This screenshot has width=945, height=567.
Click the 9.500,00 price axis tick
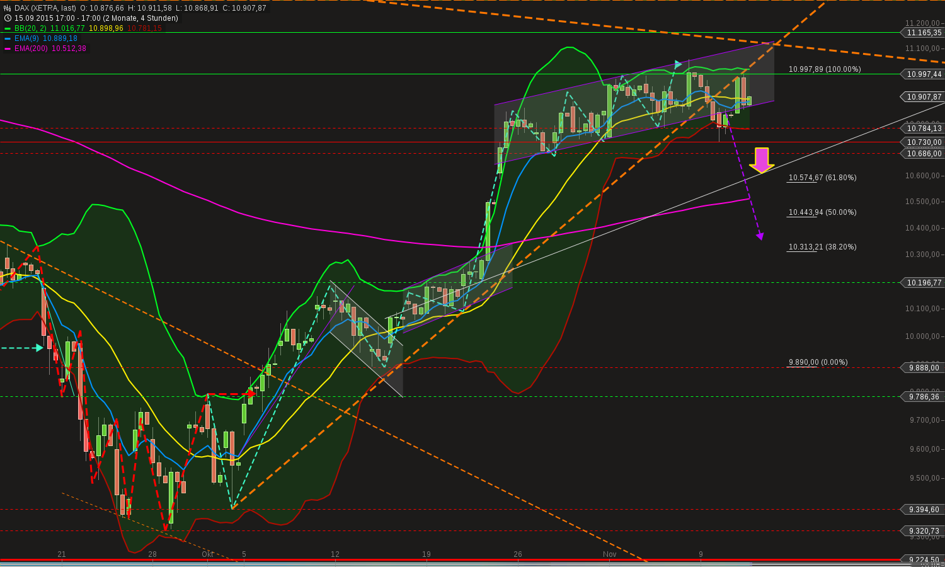point(924,478)
